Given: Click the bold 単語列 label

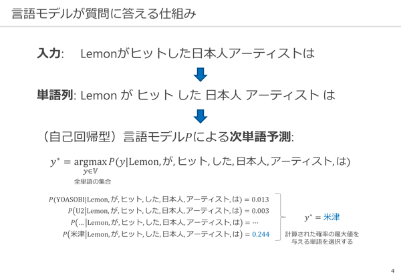Looking at the screenshot, I should (x=55, y=95).
